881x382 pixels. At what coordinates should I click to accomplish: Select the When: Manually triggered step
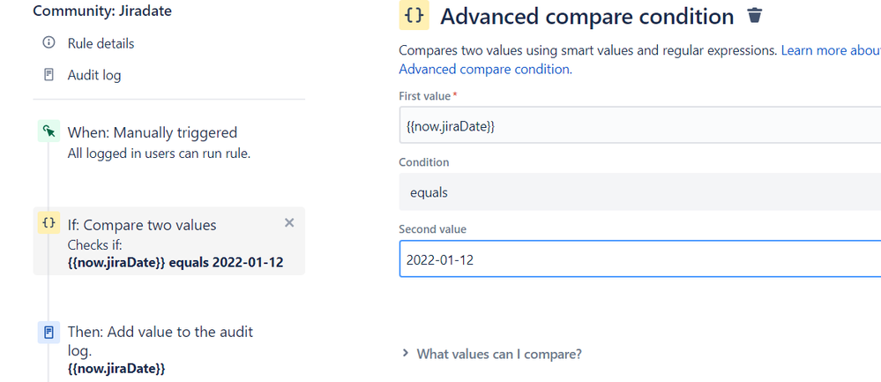point(152,133)
